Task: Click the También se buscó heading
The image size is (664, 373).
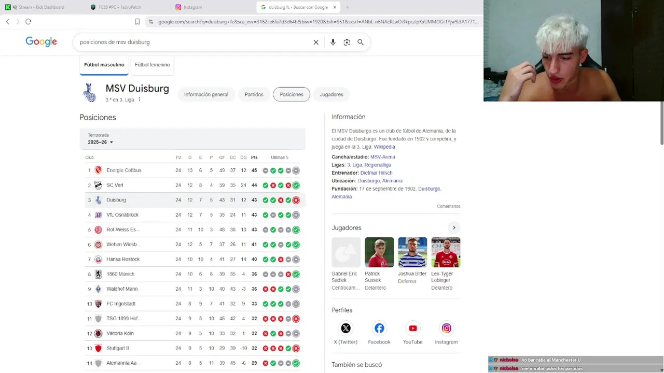Action: (x=357, y=365)
